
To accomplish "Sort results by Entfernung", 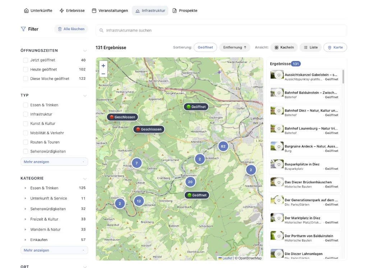I will pyautogui.click(x=235, y=47).
